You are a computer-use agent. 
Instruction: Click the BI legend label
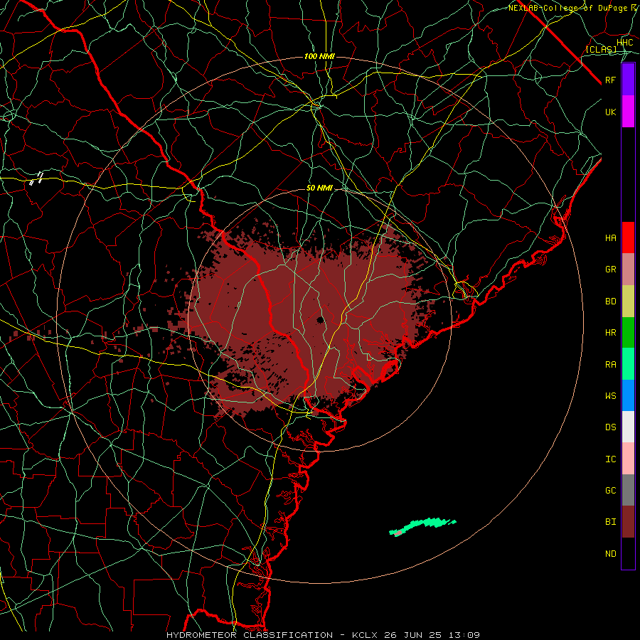611,522
